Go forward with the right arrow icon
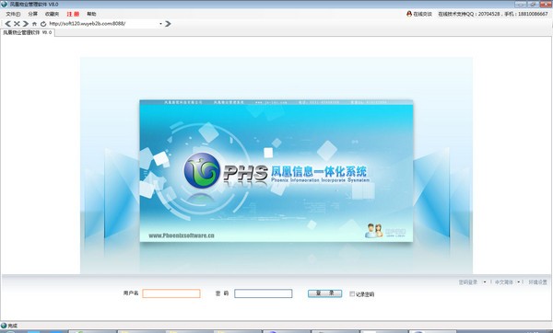The width and height of the screenshot is (553, 333). 26,24
